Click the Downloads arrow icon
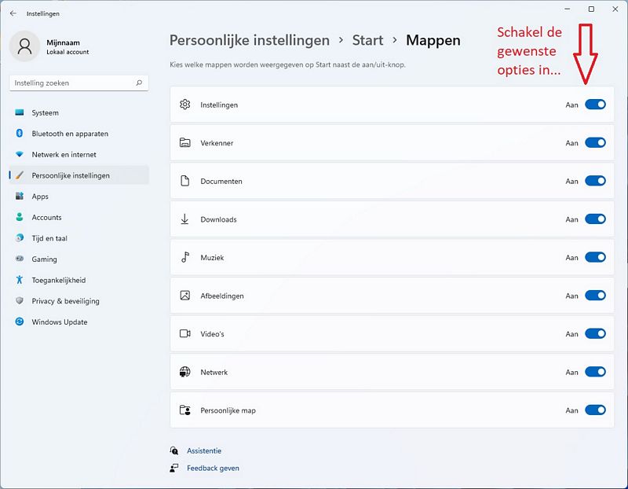Viewport: 628px width, 489px height. 184,219
